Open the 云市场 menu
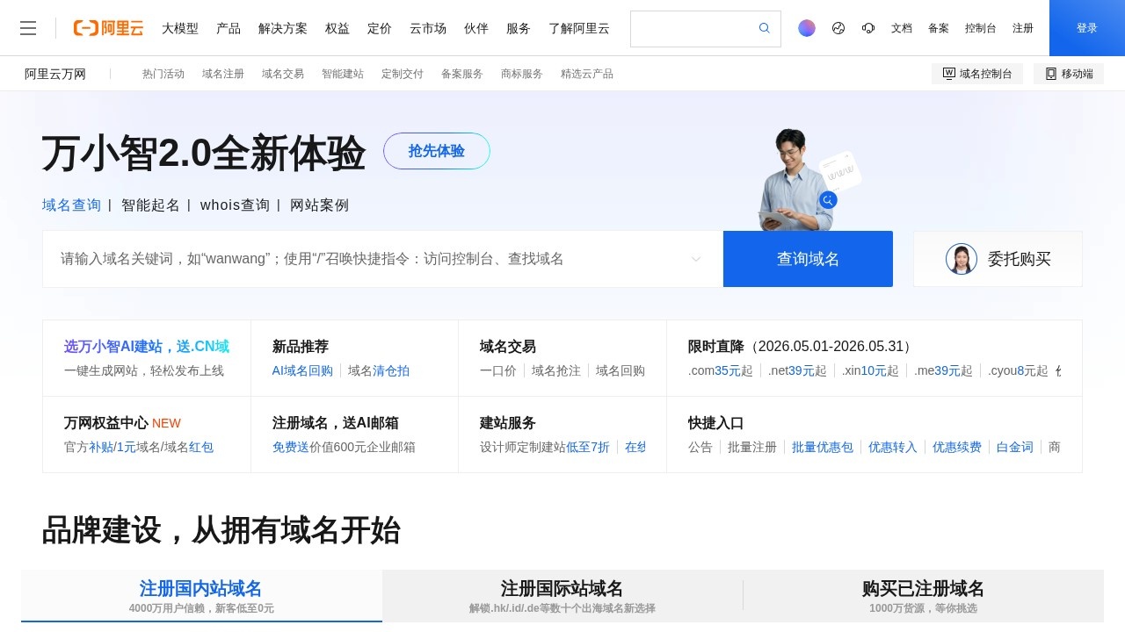The height and width of the screenshot is (632, 1125). click(428, 28)
